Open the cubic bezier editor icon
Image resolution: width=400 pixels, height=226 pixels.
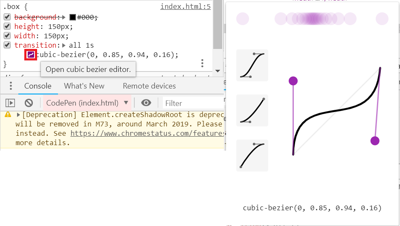[31, 55]
